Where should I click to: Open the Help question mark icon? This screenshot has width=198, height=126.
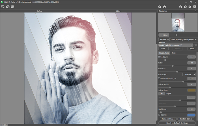(185, 6)
